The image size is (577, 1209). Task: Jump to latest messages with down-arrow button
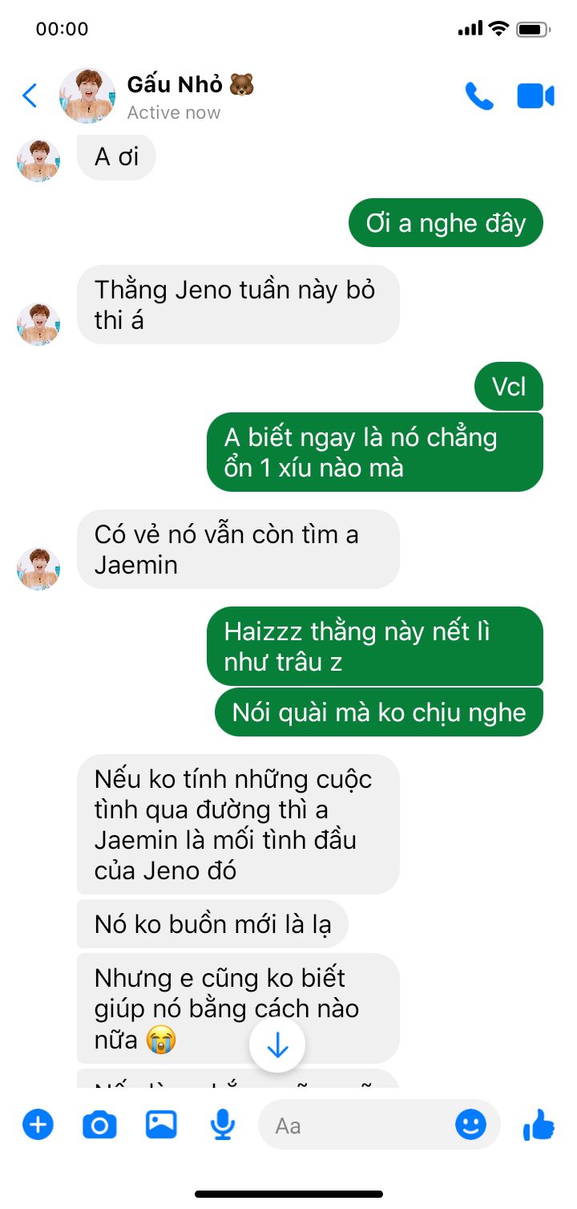point(277,1045)
